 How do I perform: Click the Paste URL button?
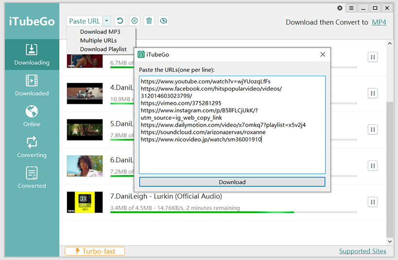pos(85,21)
